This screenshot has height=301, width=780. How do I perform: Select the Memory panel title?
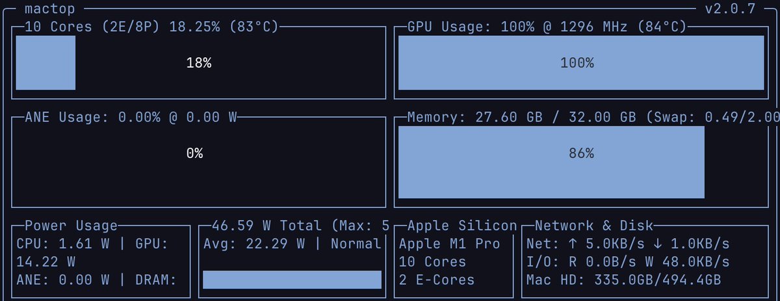[x=593, y=118]
